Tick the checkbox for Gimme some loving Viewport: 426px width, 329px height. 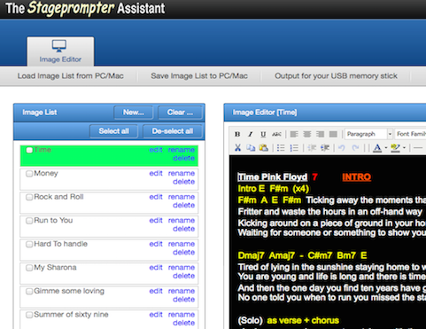[x=29, y=292]
